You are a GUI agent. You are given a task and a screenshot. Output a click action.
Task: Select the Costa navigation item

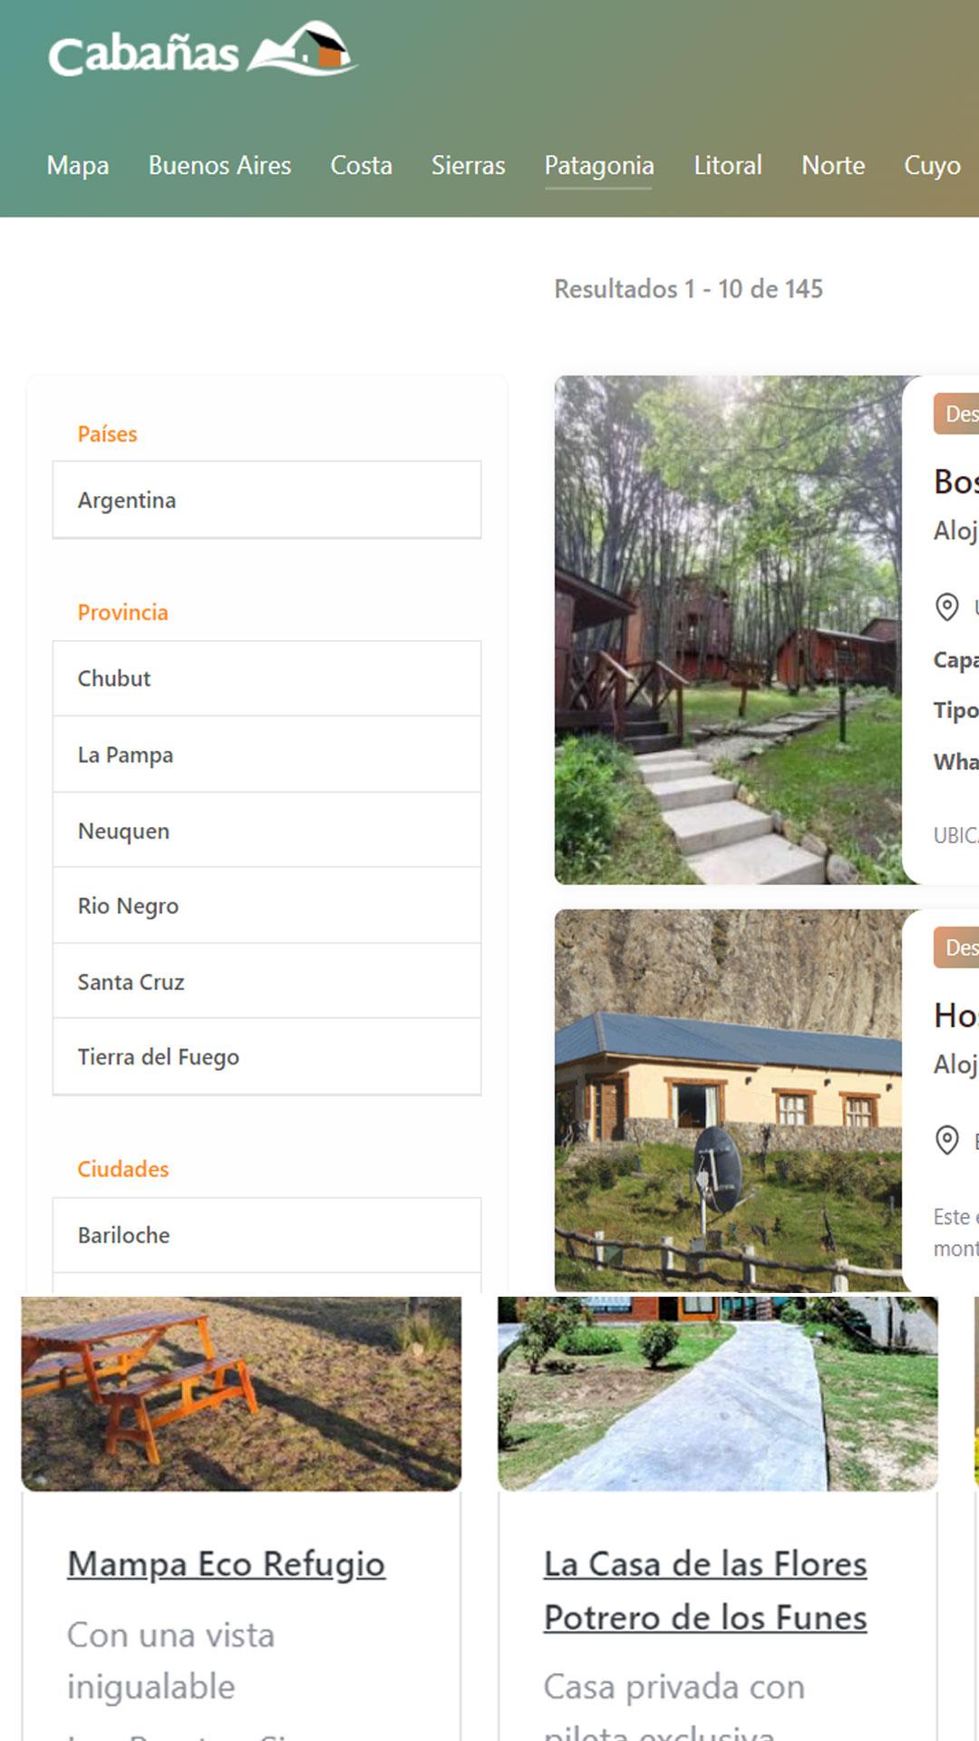click(361, 165)
